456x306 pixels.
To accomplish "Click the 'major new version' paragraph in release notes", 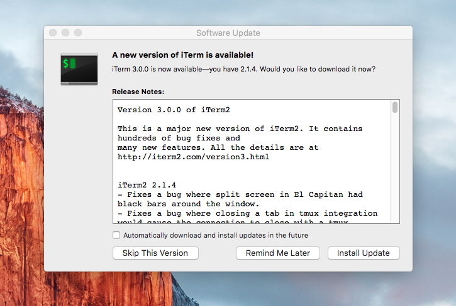I will click(x=240, y=129).
